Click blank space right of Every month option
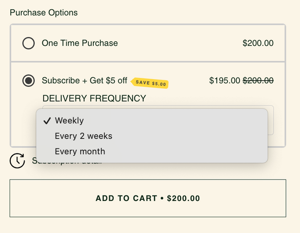The image size is (300, 233). point(185,151)
